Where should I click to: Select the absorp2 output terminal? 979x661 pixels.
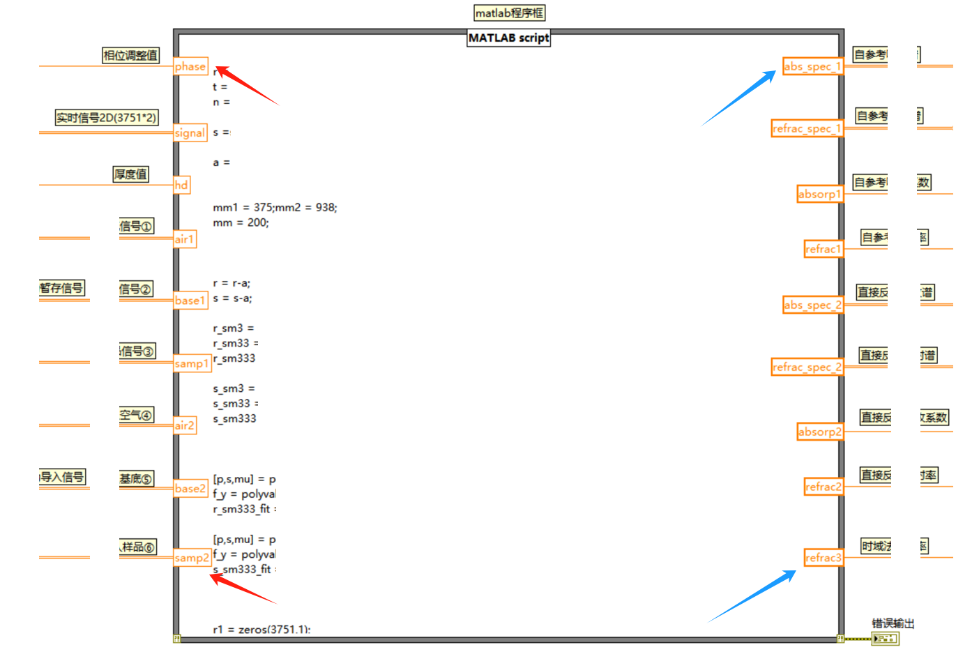(x=820, y=432)
